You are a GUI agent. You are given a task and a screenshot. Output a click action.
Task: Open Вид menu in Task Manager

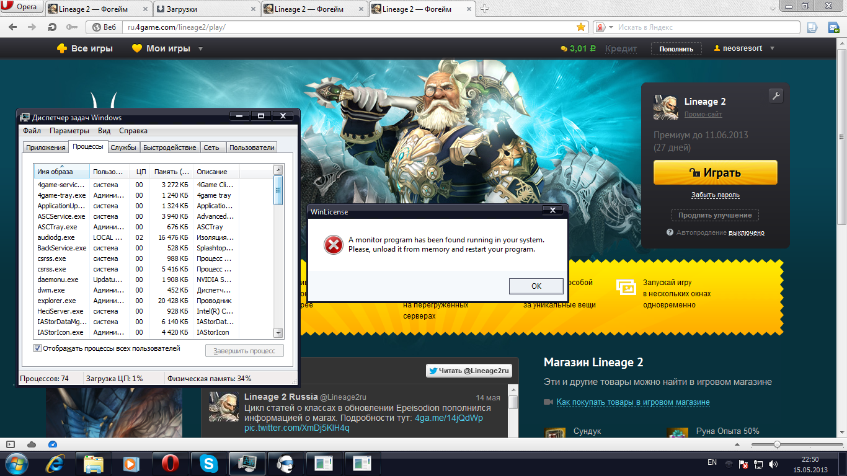[104, 131]
